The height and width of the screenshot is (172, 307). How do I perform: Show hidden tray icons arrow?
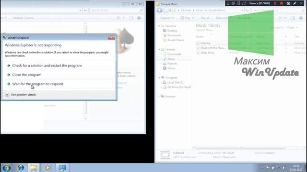click(x=262, y=168)
